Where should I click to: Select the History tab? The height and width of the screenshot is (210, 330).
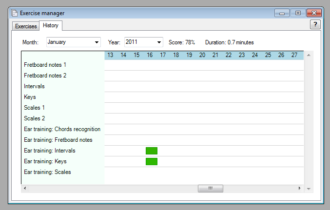50,25
